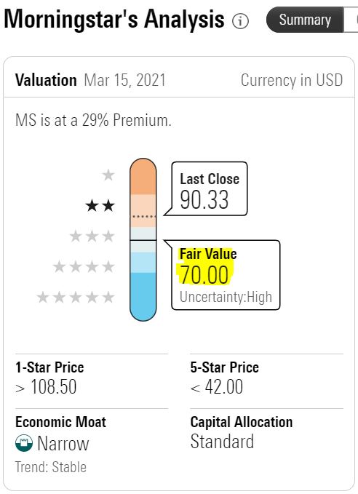Select the Summary tab
The height and width of the screenshot is (494, 358).
click(x=305, y=20)
